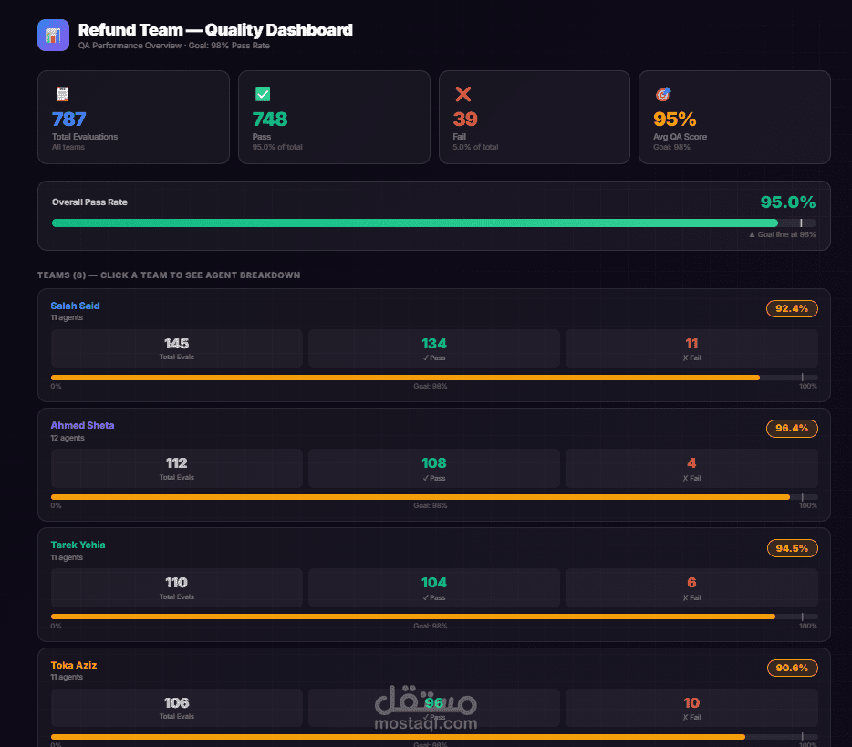Open the Fail 39 summary card
The image size is (852, 747).
[x=535, y=118]
